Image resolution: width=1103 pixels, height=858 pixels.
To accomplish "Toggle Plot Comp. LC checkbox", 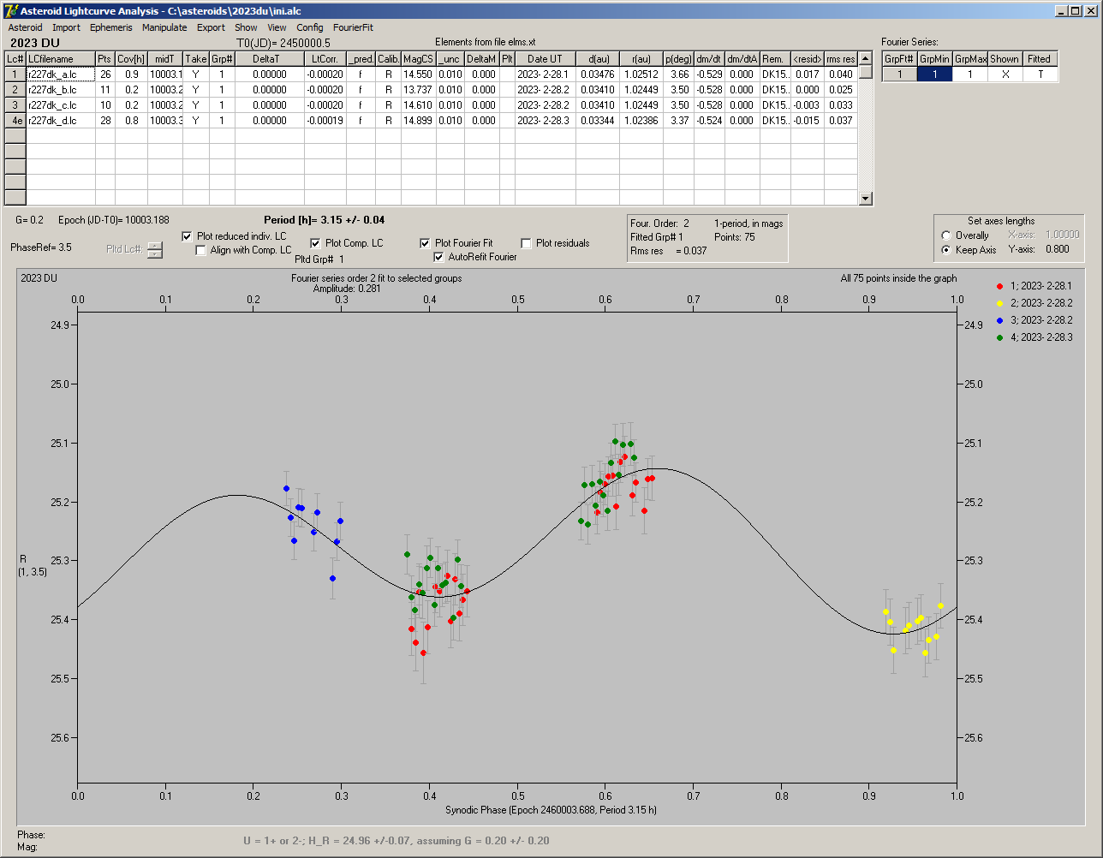I will point(315,243).
